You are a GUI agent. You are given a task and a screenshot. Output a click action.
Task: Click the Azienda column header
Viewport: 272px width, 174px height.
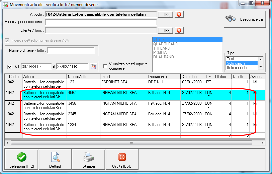tap(257, 77)
